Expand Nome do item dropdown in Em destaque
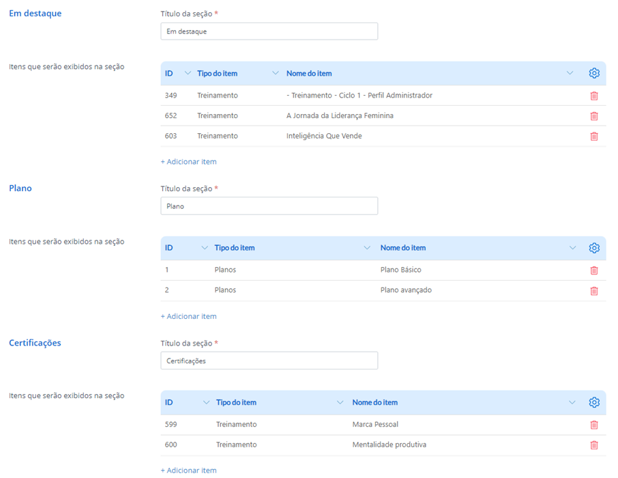Screen dimensions: 618x478 (x=570, y=73)
